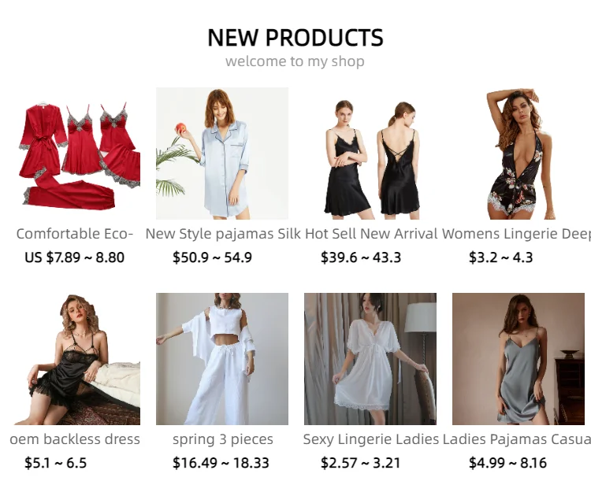Open the white lace nightgown image

point(370,359)
